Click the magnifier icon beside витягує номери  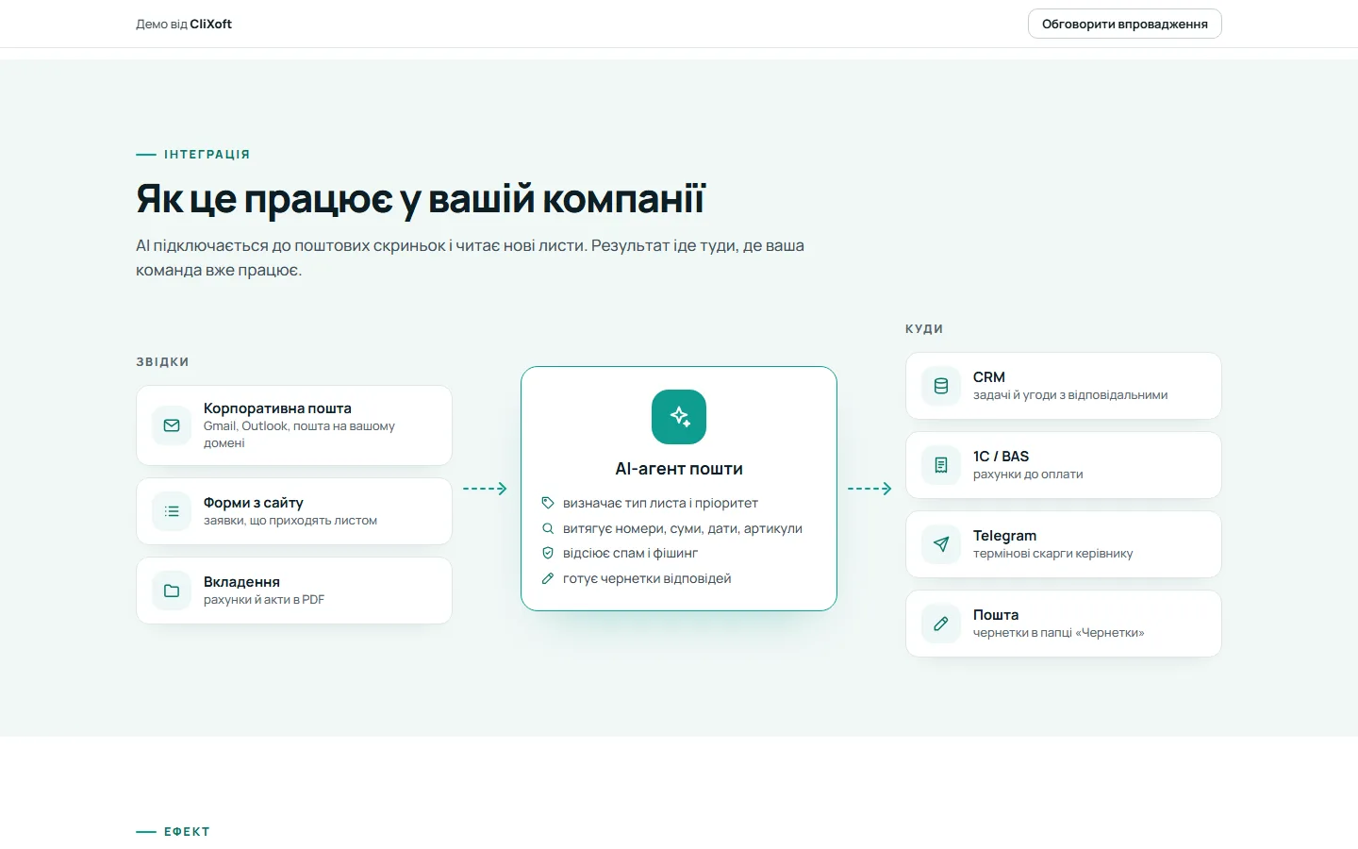click(x=548, y=528)
